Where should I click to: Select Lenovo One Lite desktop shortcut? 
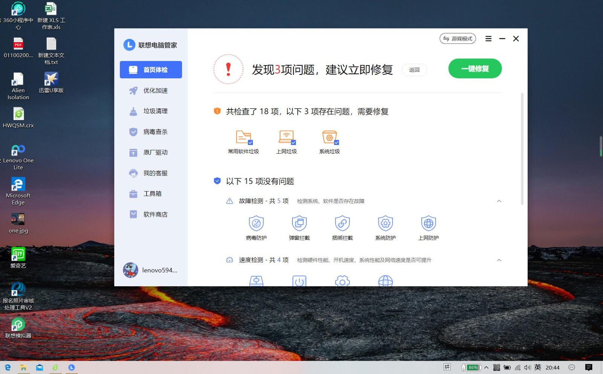point(18,157)
